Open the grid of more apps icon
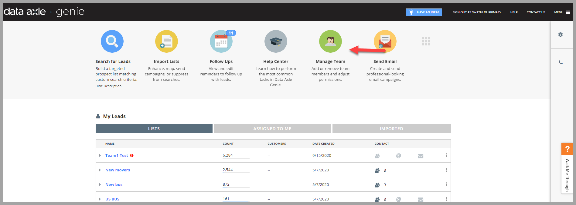 coord(426,41)
